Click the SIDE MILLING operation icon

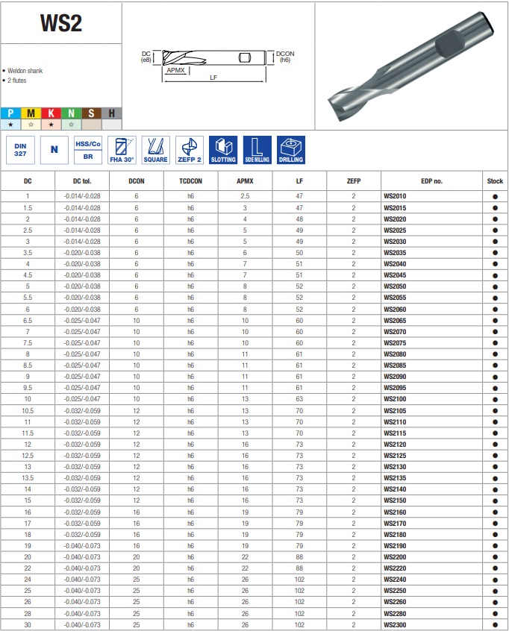pyautogui.click(x=257, y=150)
